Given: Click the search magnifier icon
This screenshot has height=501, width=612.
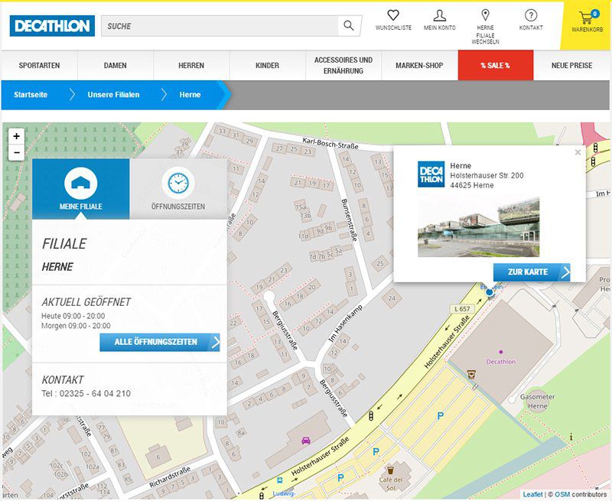Looking at the screenshot, I should pos(349,26).
